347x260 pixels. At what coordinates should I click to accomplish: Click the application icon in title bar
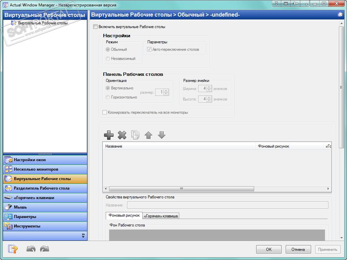(x=5, y=5)
